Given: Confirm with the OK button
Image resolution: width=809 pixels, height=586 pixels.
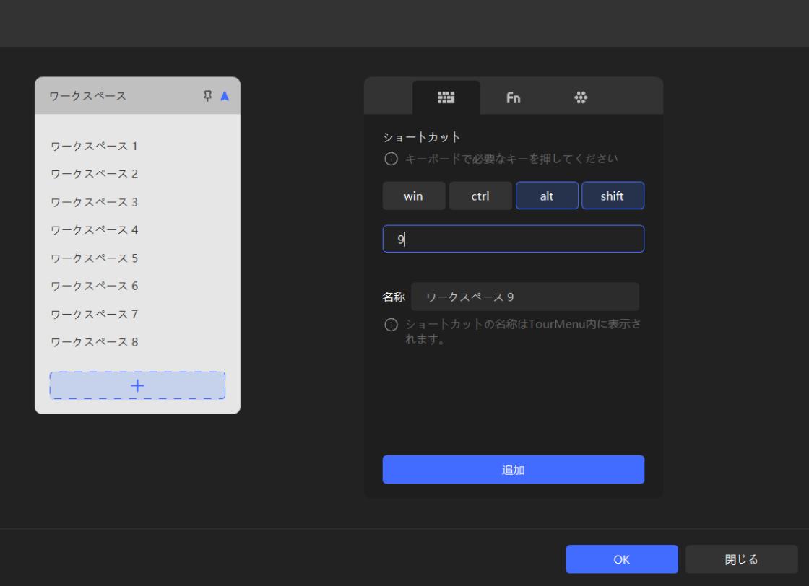Looking at the screenshot, I should coord(621,559).
